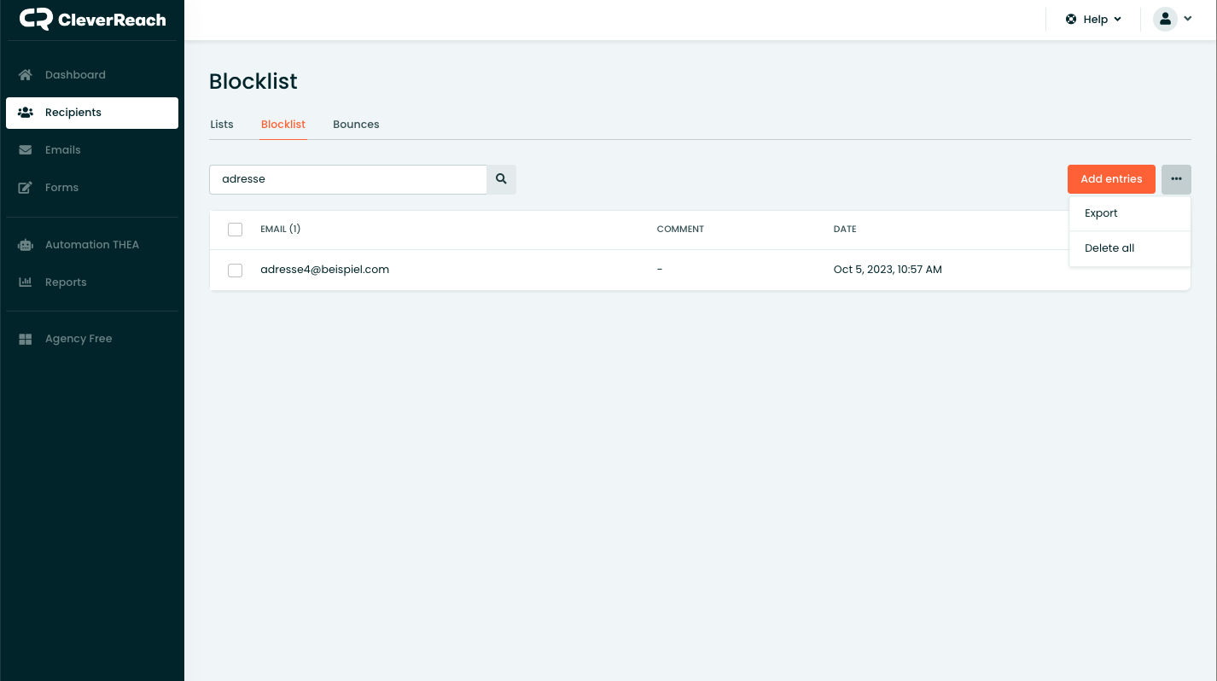The image size is (1217, 681).
Task: Open the Emails sidebar link
Action: 92,150
